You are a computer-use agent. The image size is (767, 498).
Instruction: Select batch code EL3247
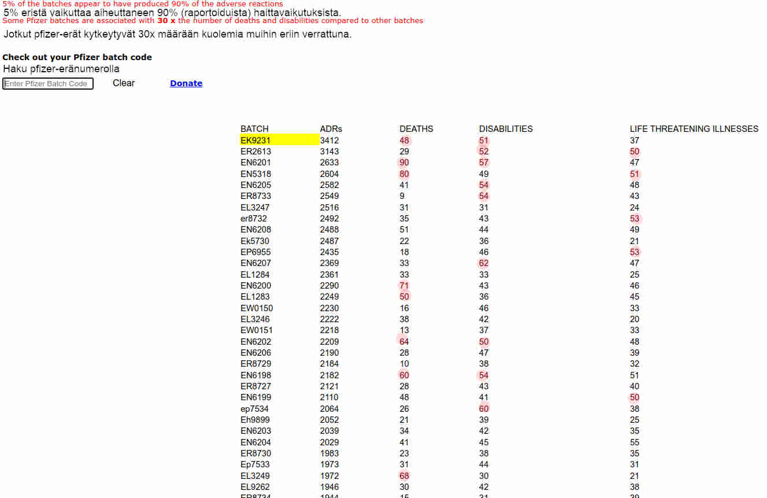tap(255, 208)
